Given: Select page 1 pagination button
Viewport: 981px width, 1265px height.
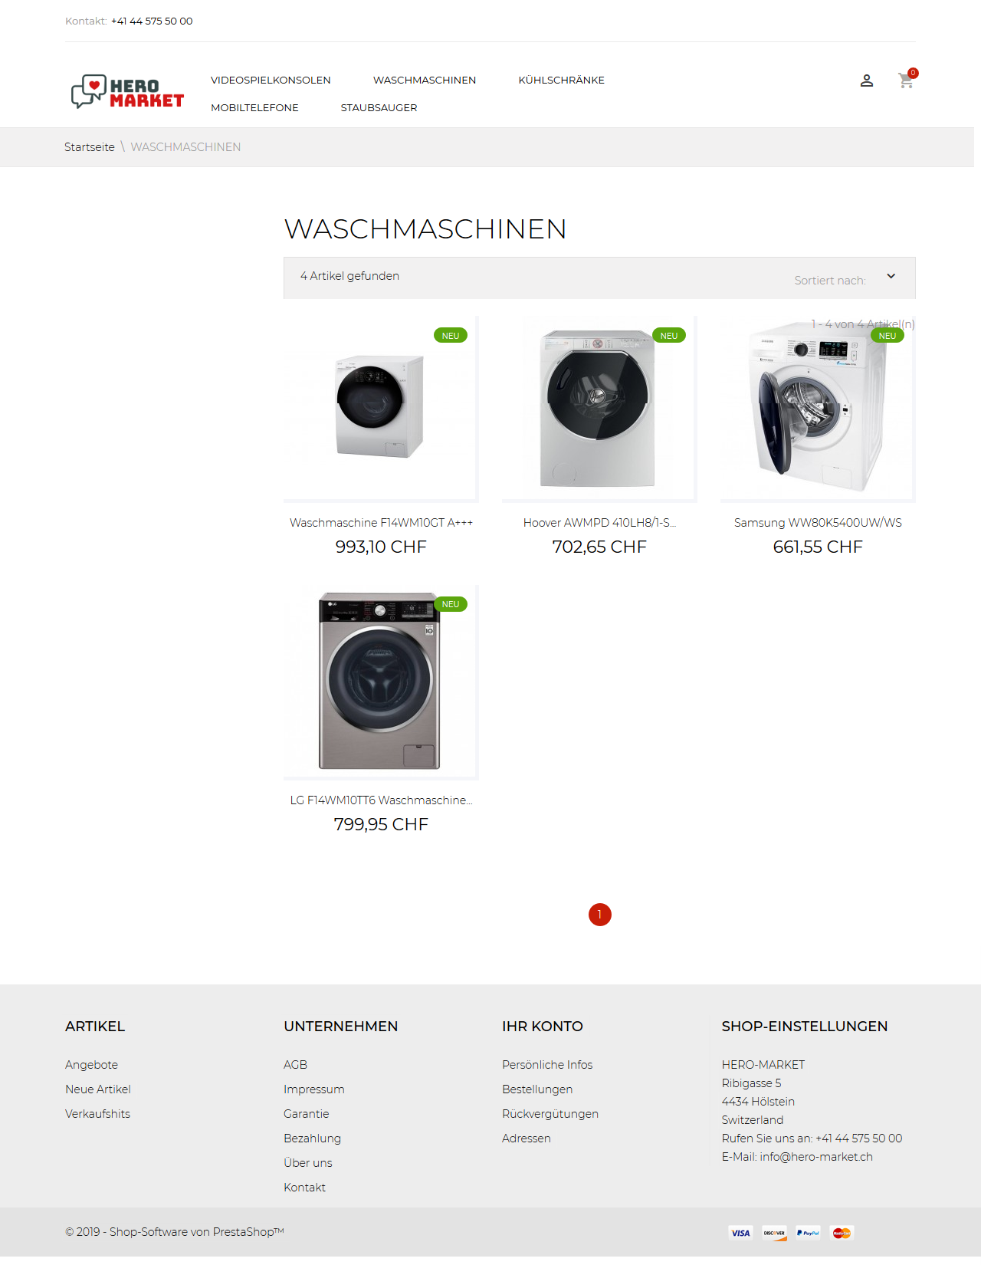Looking at the screenshot, I should 599,915.
